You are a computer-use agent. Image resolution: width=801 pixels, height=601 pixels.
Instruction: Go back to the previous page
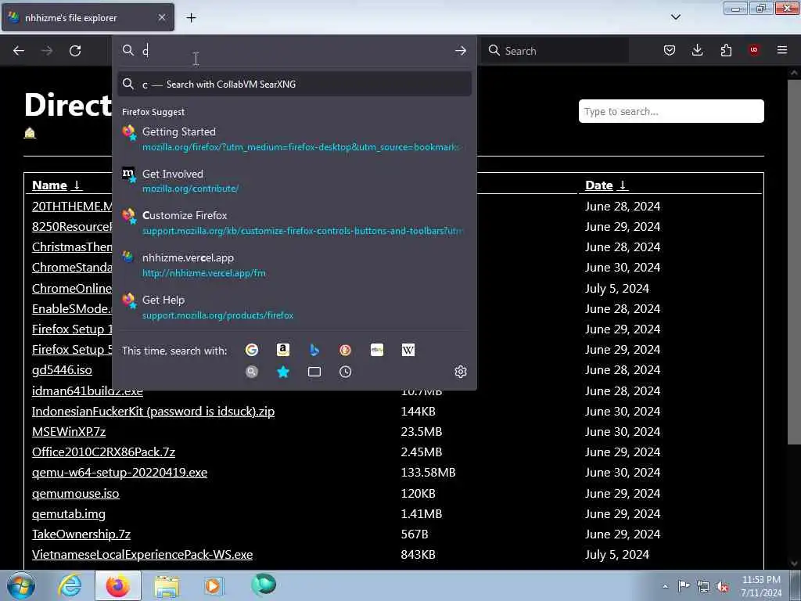point(19,51)
